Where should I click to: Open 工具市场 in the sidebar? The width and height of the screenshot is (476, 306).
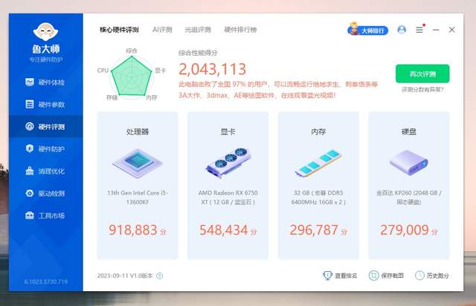click(45, 215)
